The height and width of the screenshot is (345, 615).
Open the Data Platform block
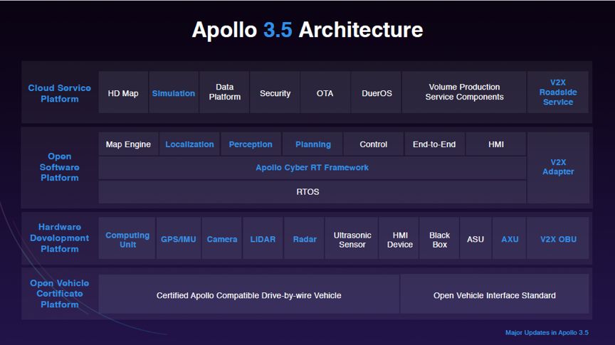click(x=224, y=92)
